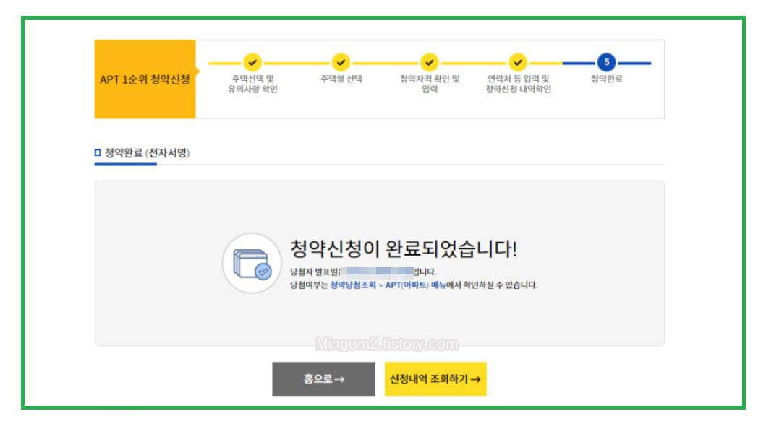Select the blue step 5 청약완료 circle

pos(608,63)
